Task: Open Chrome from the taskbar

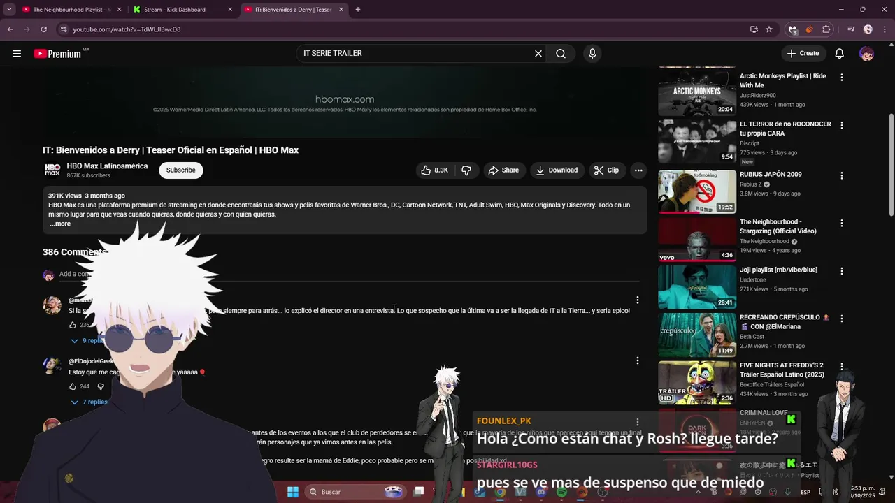Action: click(x=500, y=492)
